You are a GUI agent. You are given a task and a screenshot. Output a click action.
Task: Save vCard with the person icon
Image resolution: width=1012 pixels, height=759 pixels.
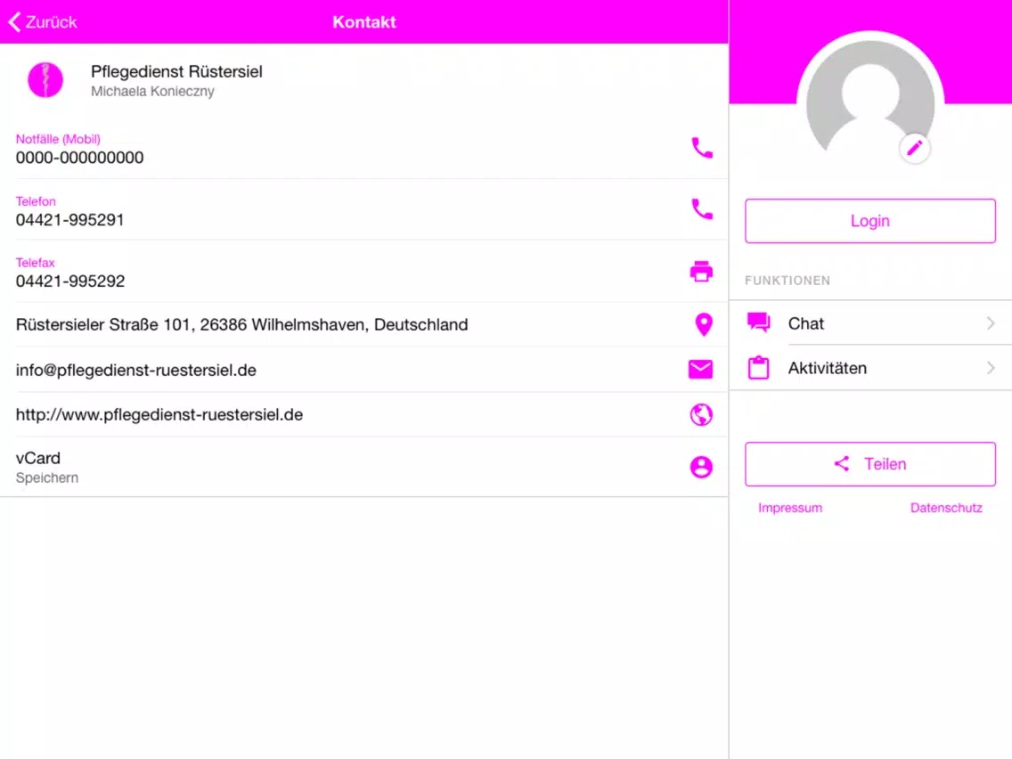701,467
